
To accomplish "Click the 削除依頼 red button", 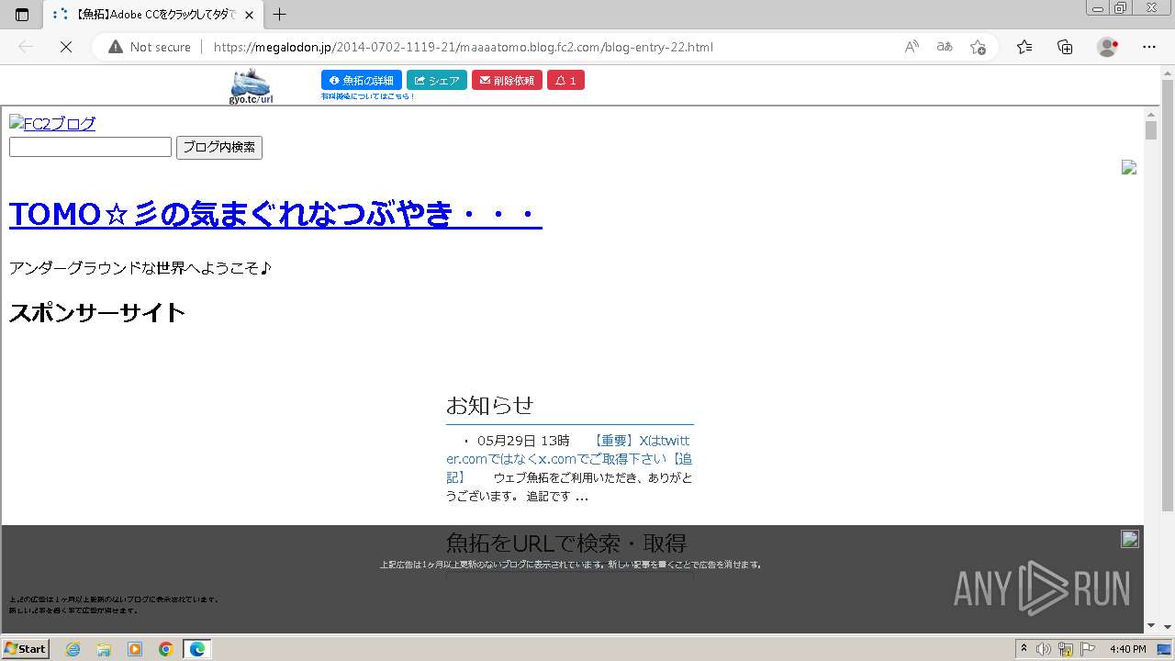I will coord(507,81).
